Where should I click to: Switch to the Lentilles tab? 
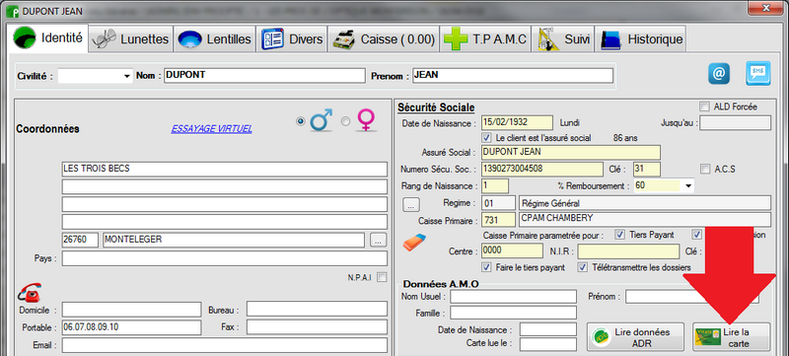[x=215, y=39]
